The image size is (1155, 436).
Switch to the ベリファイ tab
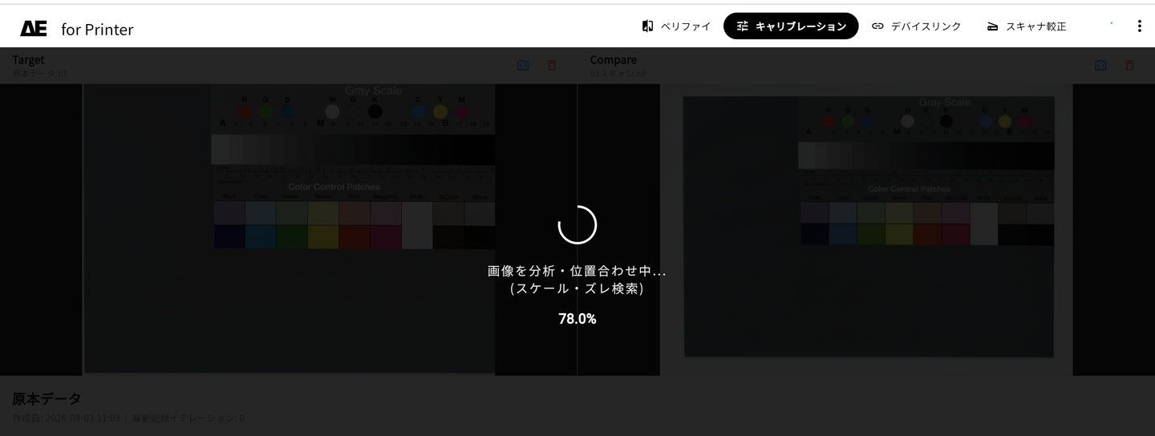click(x=676, y=26)
